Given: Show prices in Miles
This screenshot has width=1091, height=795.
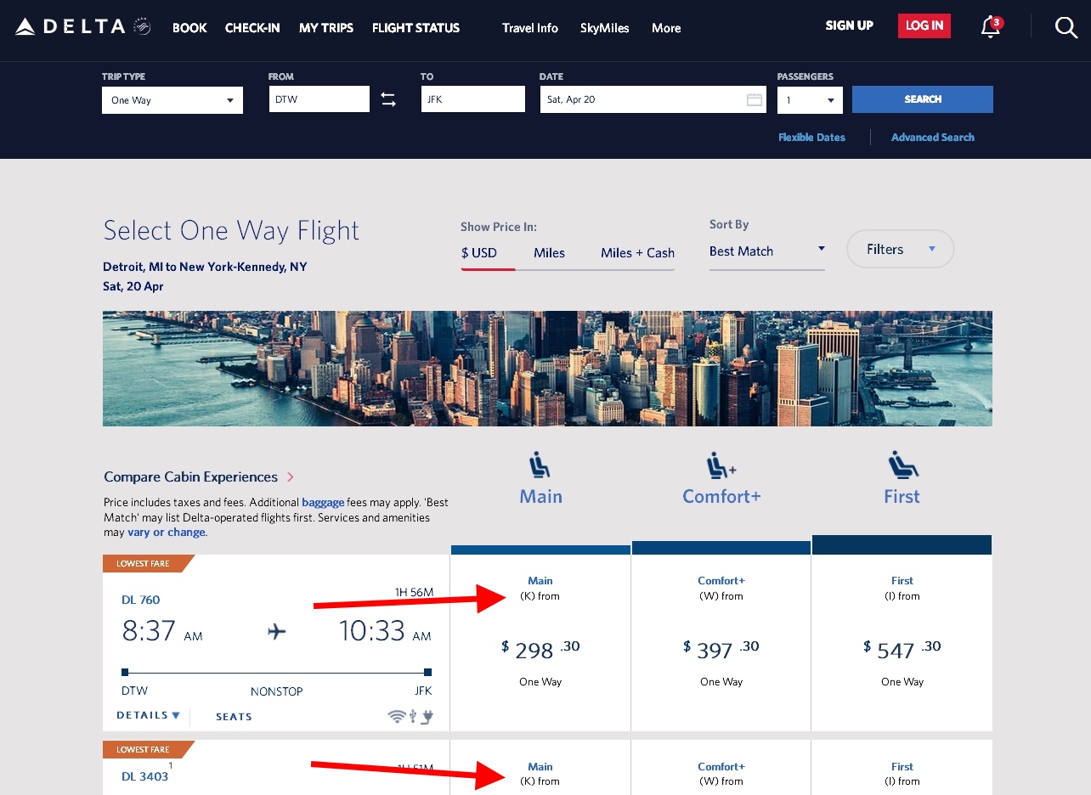Looking at the screenshot, I should [x=549, y=252].
